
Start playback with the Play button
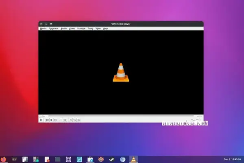click(41, 120)
